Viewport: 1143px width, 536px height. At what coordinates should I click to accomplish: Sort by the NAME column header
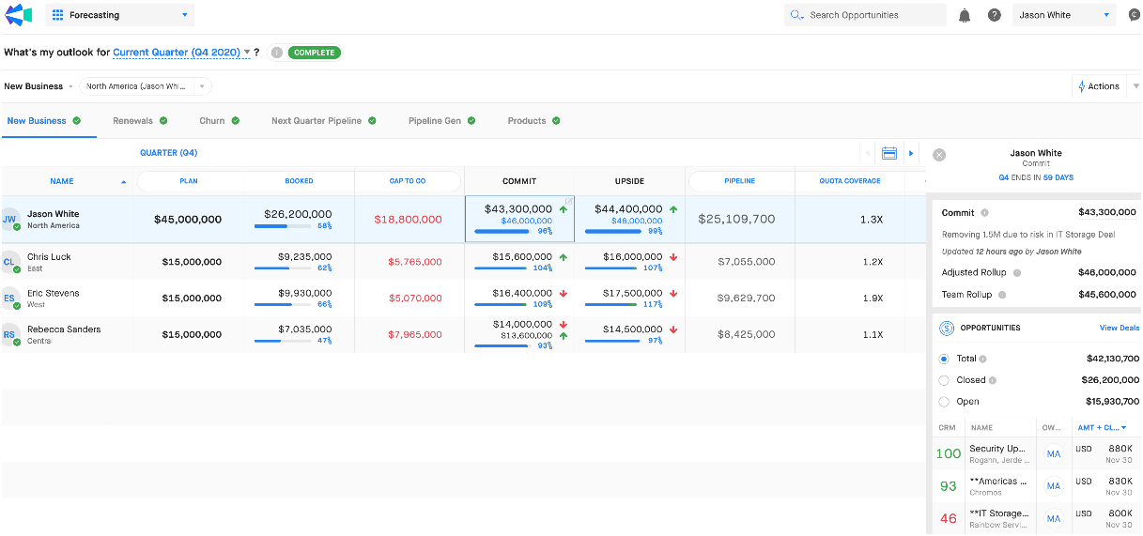point(62,181)
